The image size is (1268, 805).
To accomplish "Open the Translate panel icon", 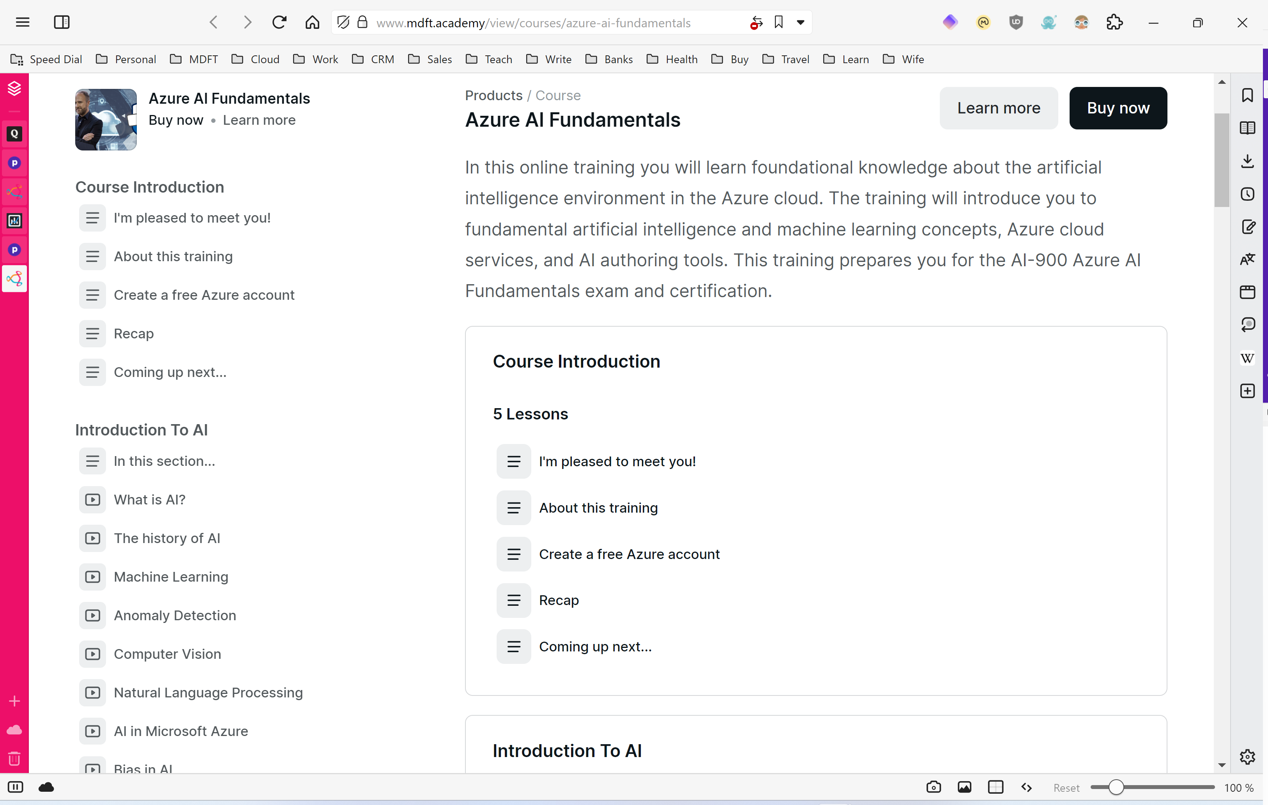I will click(1247, 260).
